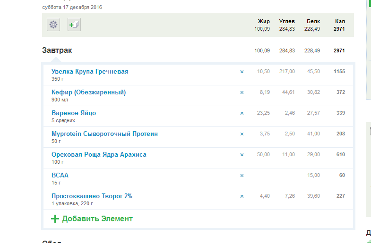The image size is (371, 243).
Task: Click the 8,19 fat value for Кефир
Action: (x=265, y=92)
